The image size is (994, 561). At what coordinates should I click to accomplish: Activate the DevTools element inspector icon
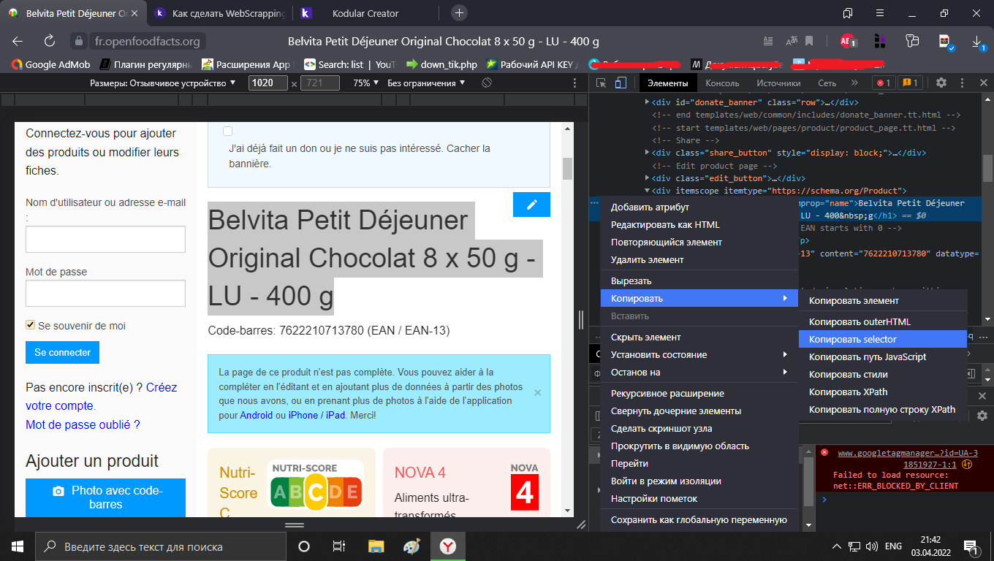pos(601,83)
